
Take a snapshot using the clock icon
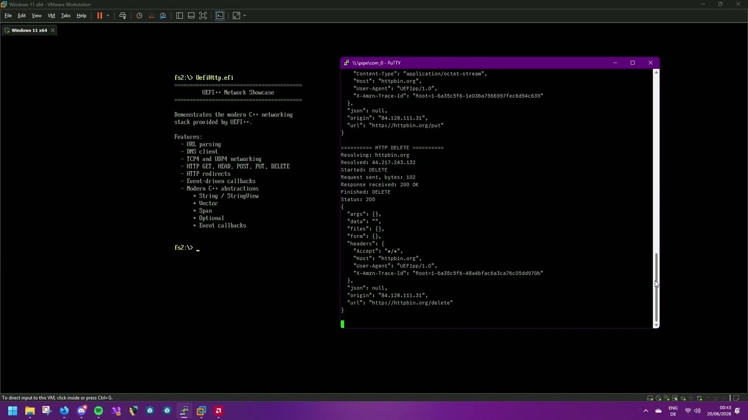(x=139, y=16)
